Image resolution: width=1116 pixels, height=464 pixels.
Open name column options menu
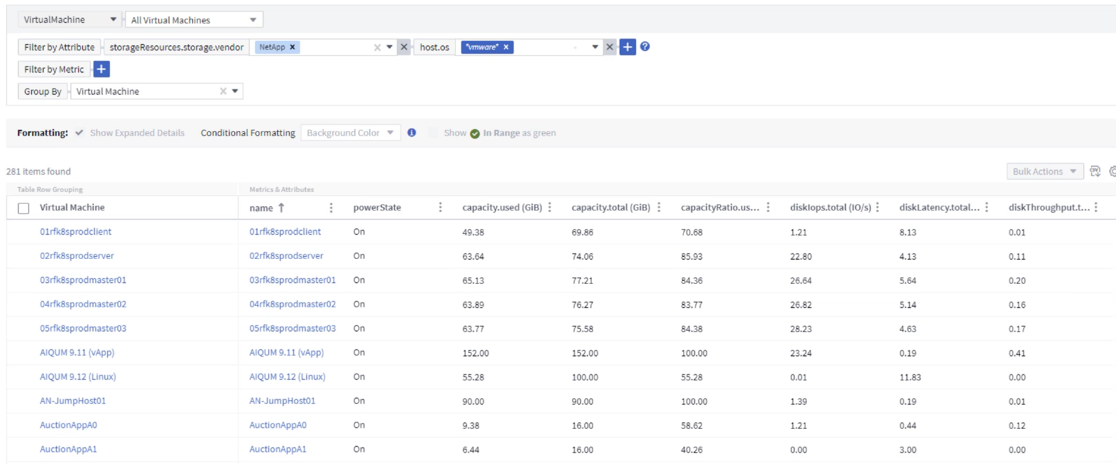pyautogui.click(x=331, y=207)
